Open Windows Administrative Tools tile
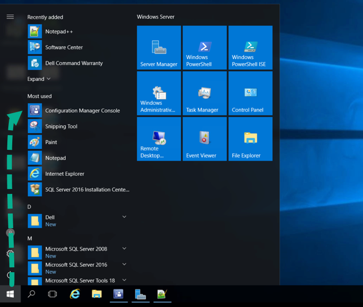The image size is (363, 307). 159,94
